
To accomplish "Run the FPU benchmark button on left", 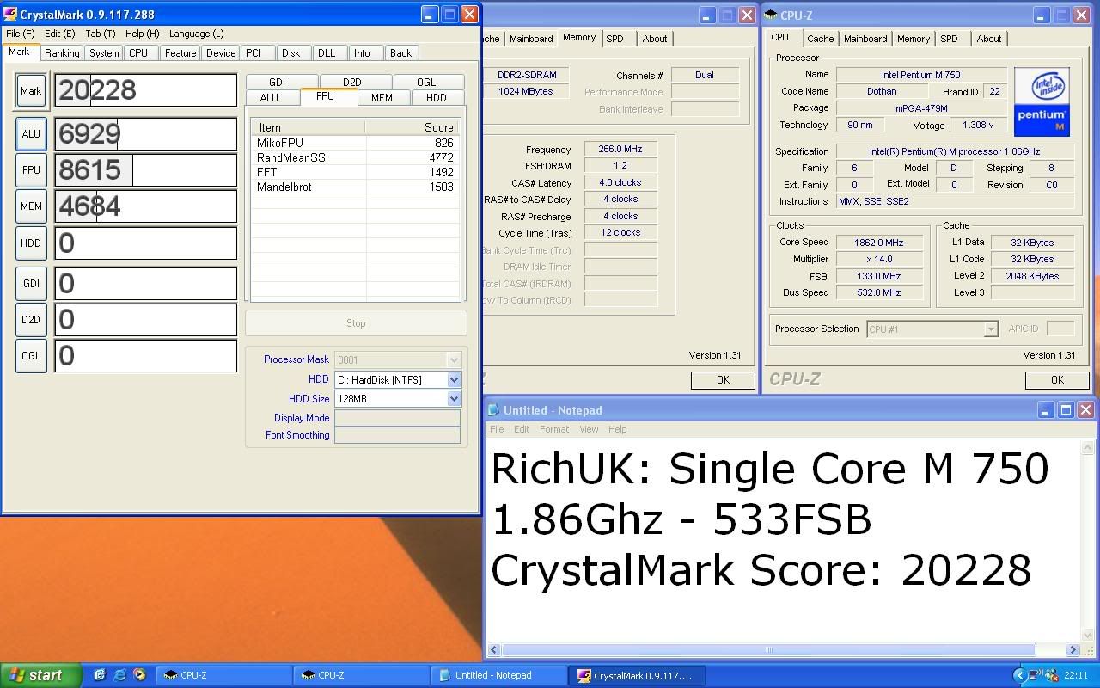I will click(x=31, y=170).
